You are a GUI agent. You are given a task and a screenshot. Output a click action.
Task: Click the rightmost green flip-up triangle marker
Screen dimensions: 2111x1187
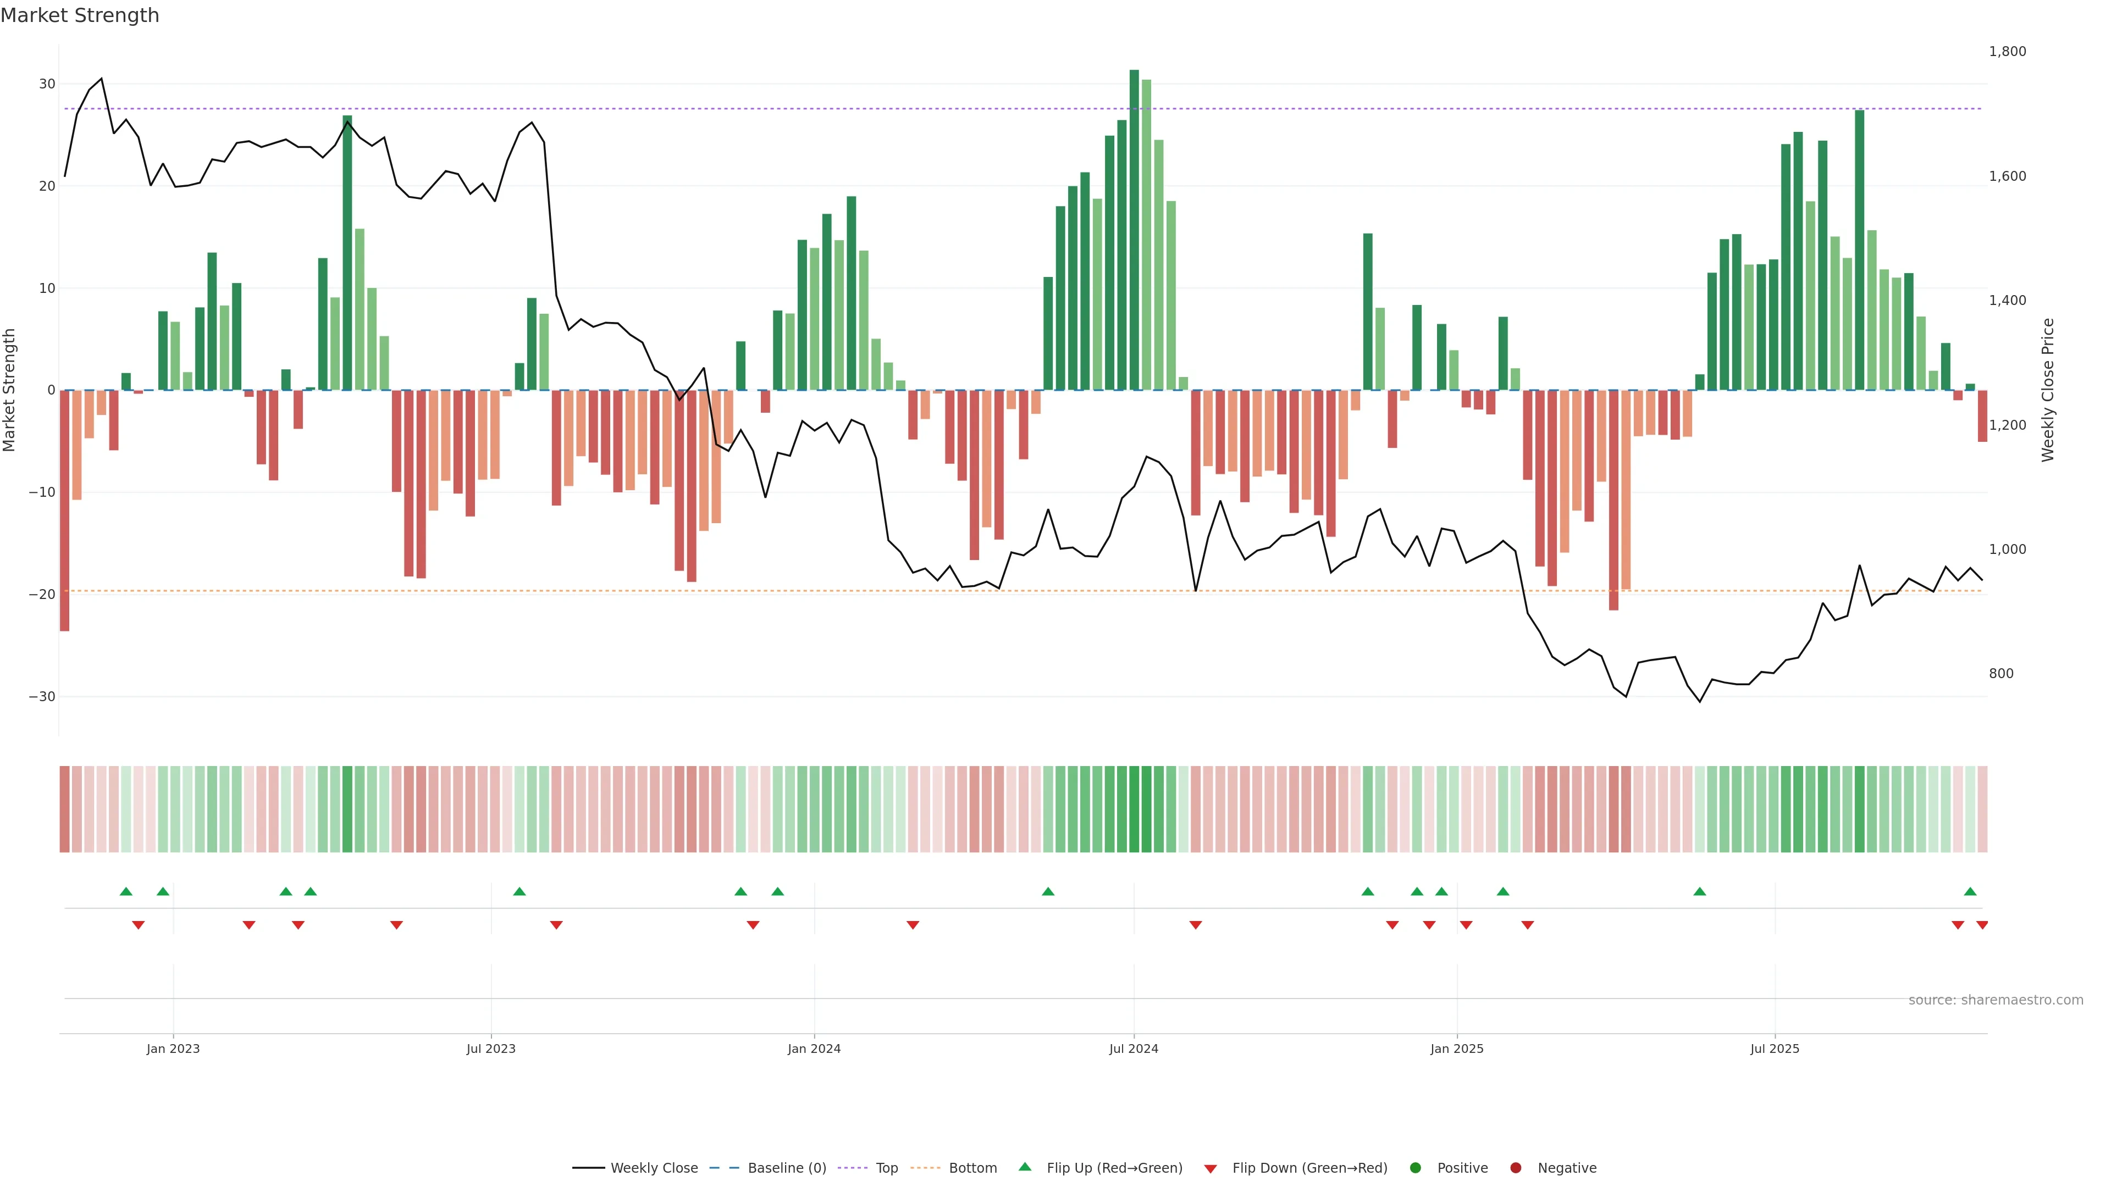(1970, 891)
